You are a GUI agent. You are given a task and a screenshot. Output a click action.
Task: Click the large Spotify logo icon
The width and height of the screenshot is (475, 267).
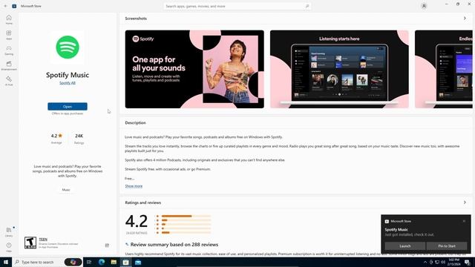click(x=68, y=47)
